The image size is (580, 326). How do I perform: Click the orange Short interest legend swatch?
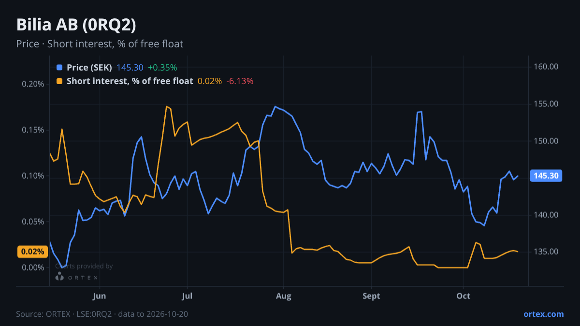click(x=59, y=81)
